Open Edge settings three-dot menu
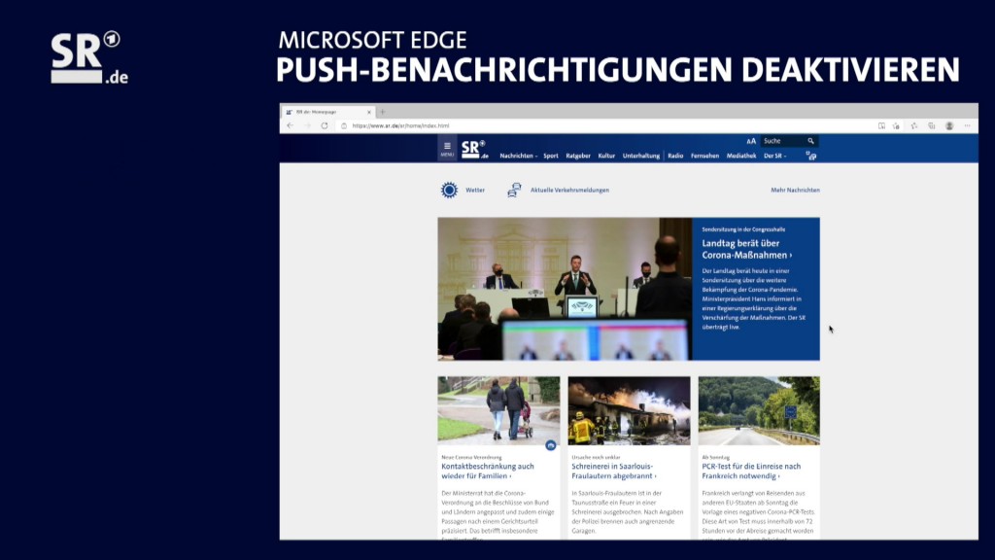Viewport: 995px width, 560px height. click(x=967, y=125)
